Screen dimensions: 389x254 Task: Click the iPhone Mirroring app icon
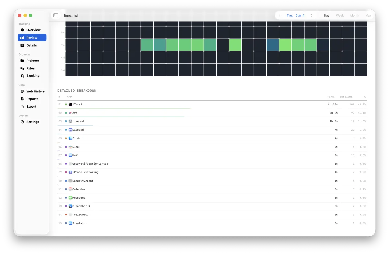(x=70, y=172)
